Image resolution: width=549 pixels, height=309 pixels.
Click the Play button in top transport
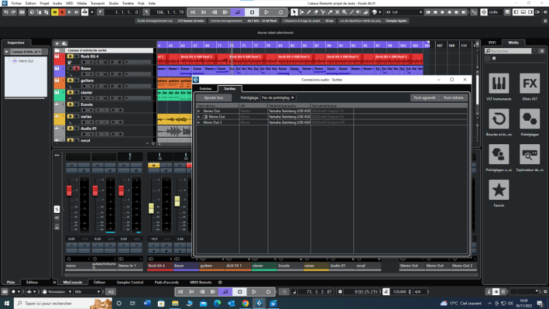[x=267, y=12]
